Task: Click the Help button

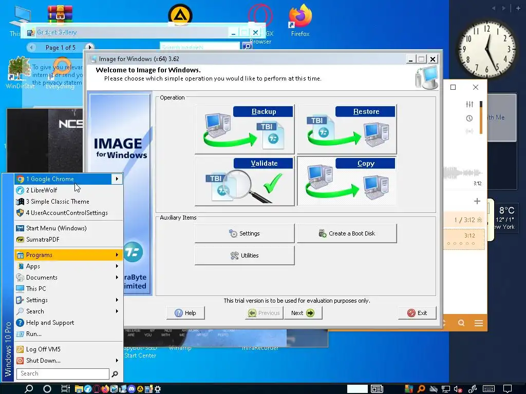Action: click(x=185, y=313)
